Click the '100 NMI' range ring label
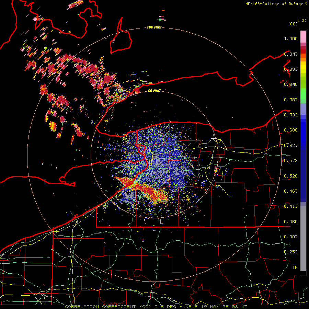 (x=154, y=27)
